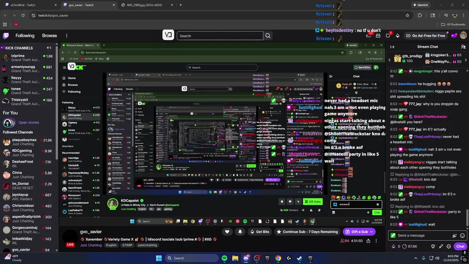The height and width of the screenshot is (264, 469).
Task: Collapse the Kick Channels side panel
Action: click(49, 48)
